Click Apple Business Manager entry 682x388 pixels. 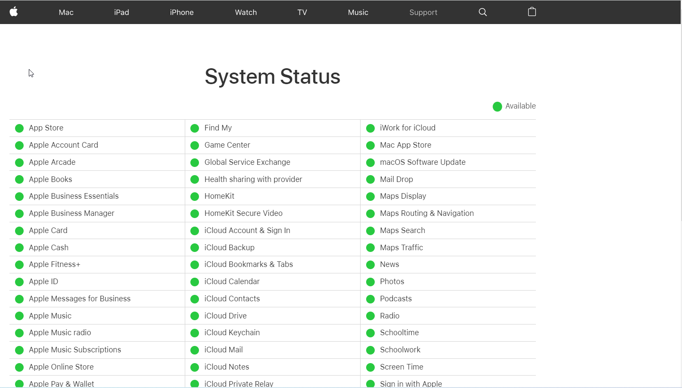coord(72,213)
